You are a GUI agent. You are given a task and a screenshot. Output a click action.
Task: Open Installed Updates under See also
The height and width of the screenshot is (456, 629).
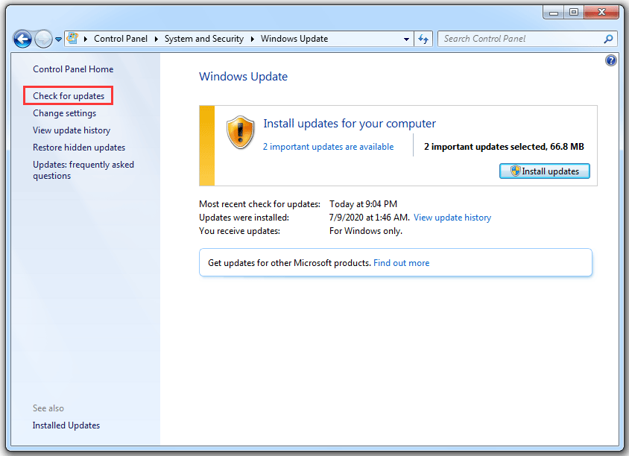(66, 425)
